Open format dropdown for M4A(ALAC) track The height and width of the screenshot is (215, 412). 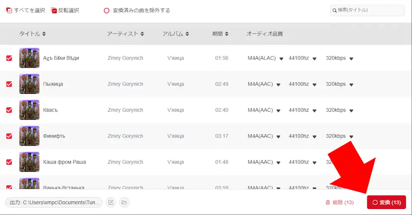coord(282,59)
